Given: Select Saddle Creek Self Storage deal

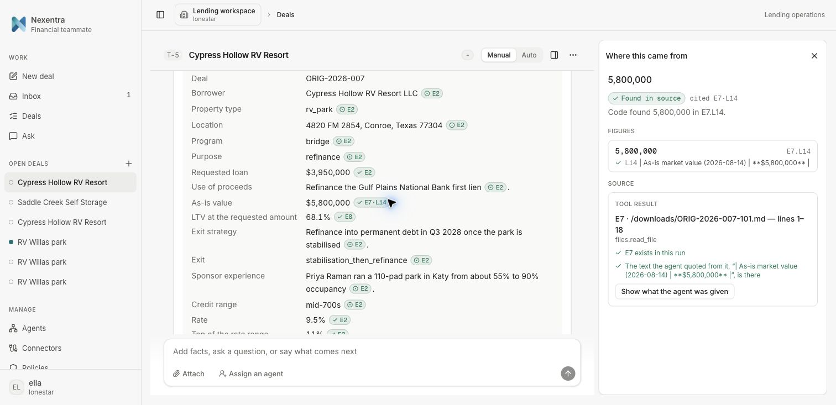Looking at the screenshot, I should [x=70, y=202].
